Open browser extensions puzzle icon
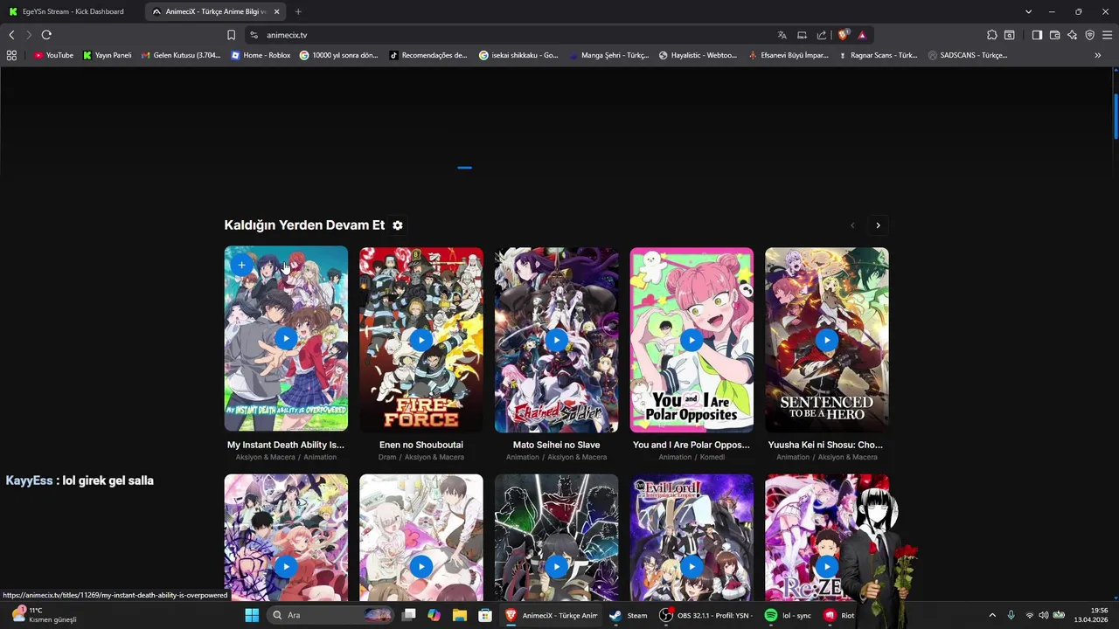This screenshot has height=629, width=1119. 991,35
